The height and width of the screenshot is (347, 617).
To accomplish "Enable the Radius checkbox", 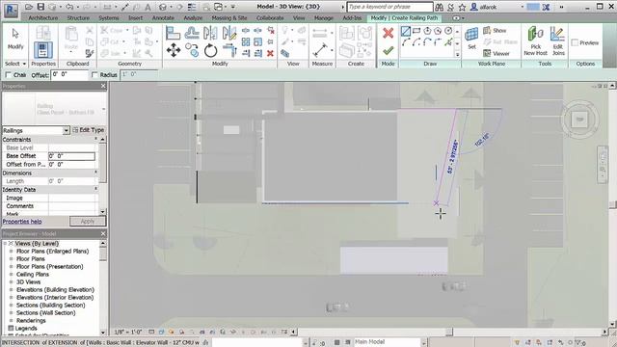I will [x=94, y=75].
